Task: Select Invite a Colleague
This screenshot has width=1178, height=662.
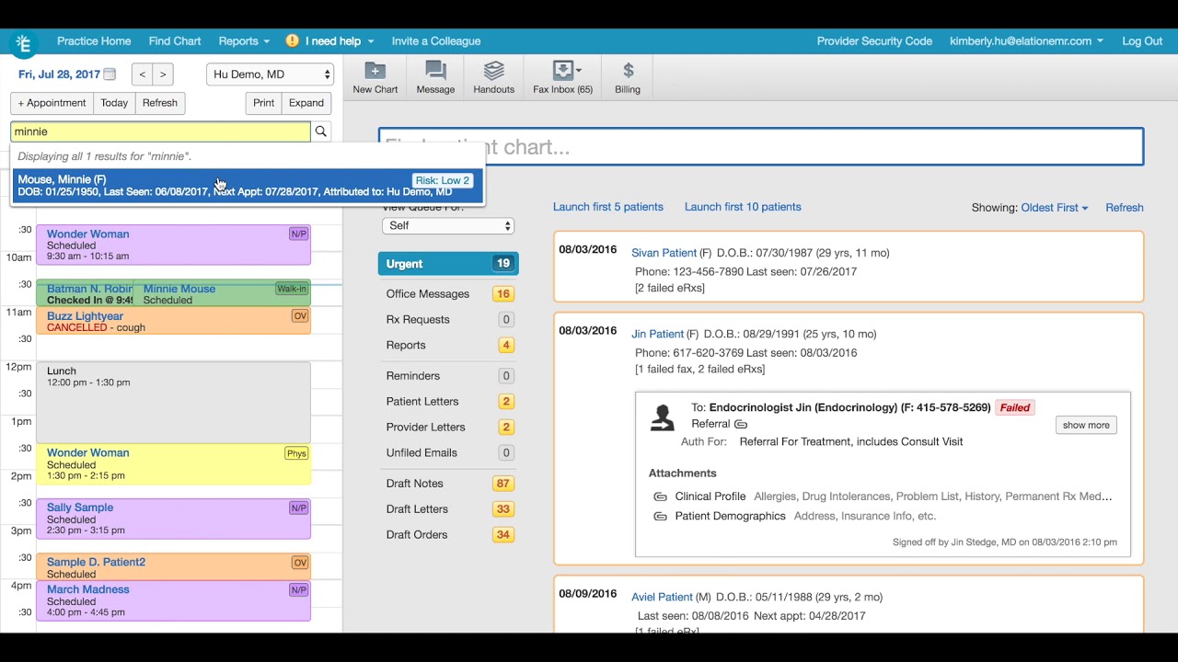Action: pyautogui.click(x=436, y=41)
